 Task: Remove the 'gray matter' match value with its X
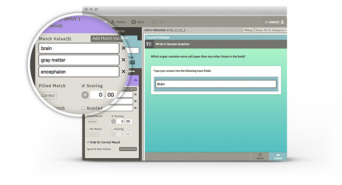click(x=124, y=60)
